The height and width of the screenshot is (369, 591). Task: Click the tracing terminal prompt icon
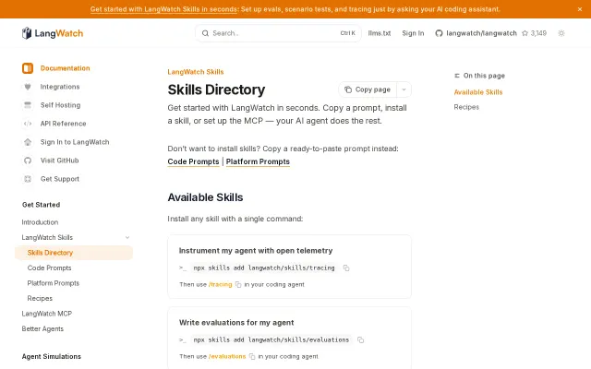pos(183,268)
